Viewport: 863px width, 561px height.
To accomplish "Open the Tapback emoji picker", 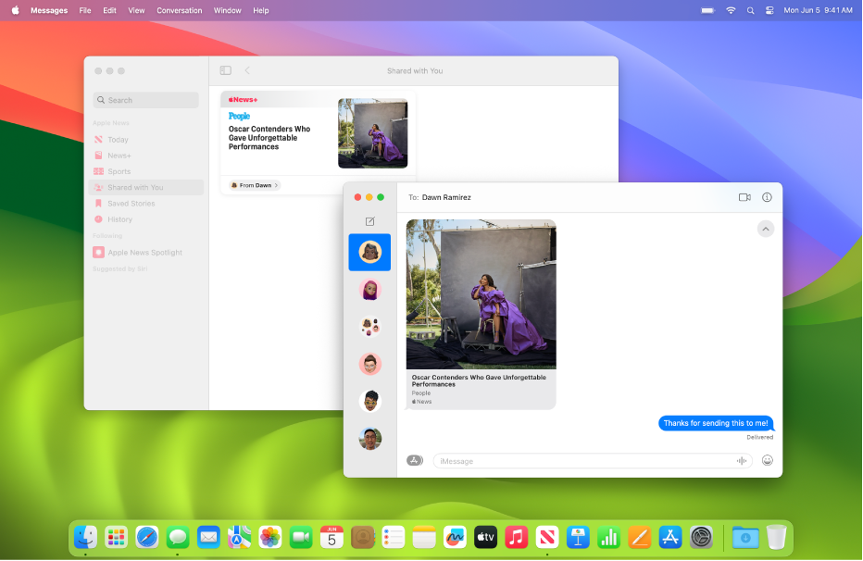I will (767, 460).
